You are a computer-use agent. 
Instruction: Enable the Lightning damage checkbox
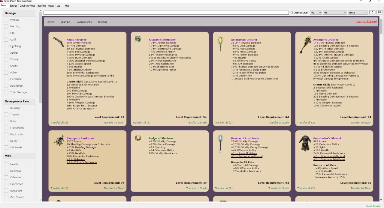point(6,46)
